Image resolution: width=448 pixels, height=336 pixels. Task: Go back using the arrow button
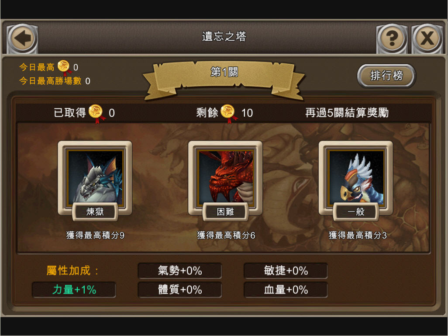(22, 38)
